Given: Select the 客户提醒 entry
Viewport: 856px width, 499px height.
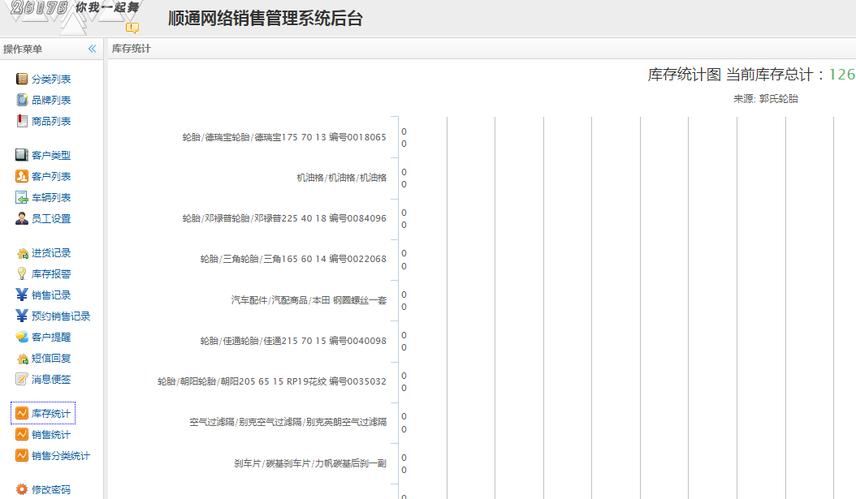Looking at the screenshot, I should pyautogui.click(x=50, y=338).
